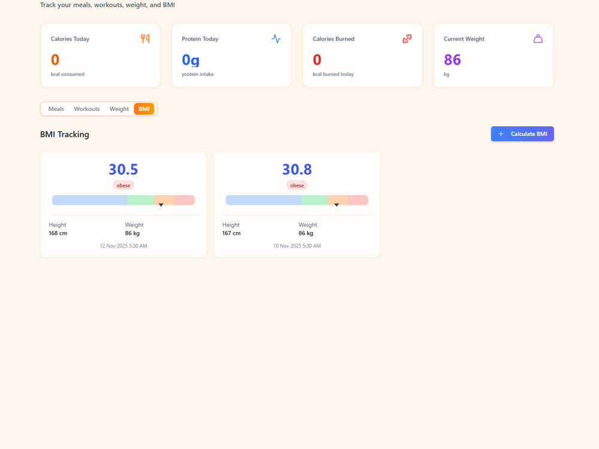This screenshot has height=449, width=599.
Task: Click the Calculate BMI button
Action: (x=522, y=134)
